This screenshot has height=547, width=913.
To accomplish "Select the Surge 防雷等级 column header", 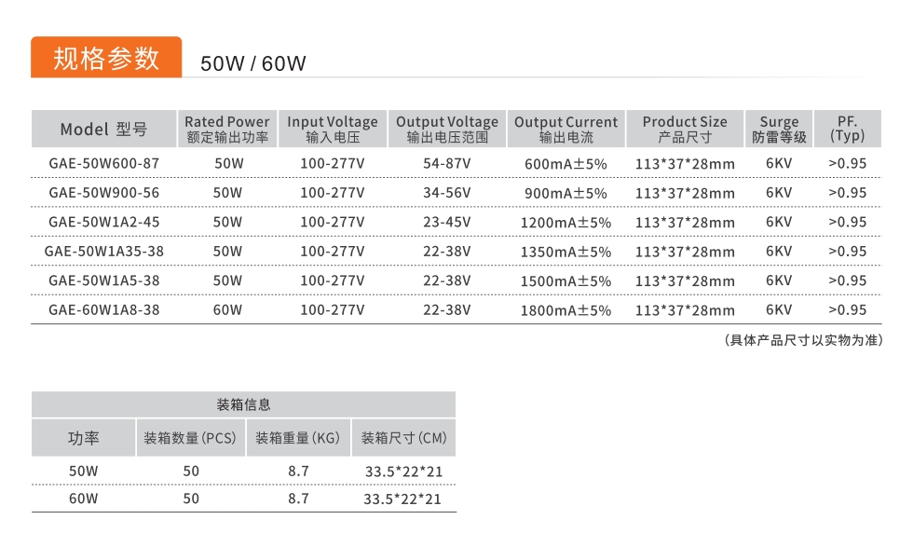I will tap(779, 129).
